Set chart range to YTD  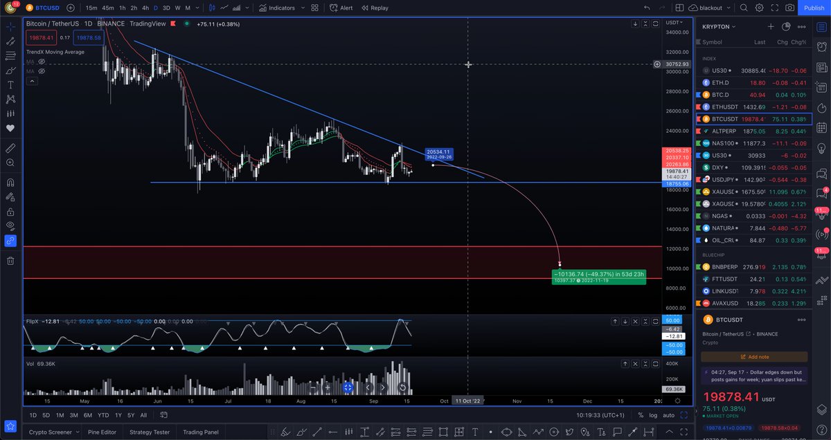click(103, 415)
